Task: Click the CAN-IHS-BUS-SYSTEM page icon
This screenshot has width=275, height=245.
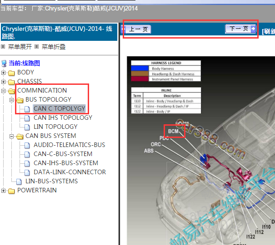Action: 27,164
